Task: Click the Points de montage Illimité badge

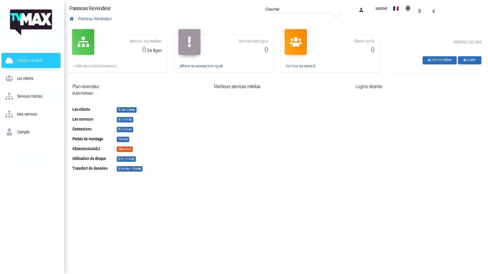Action: (123, 139)
